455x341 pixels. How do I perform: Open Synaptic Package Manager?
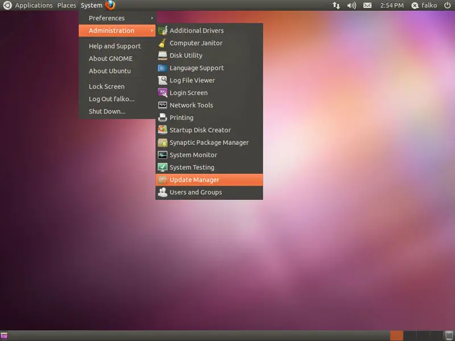[209, 143]
